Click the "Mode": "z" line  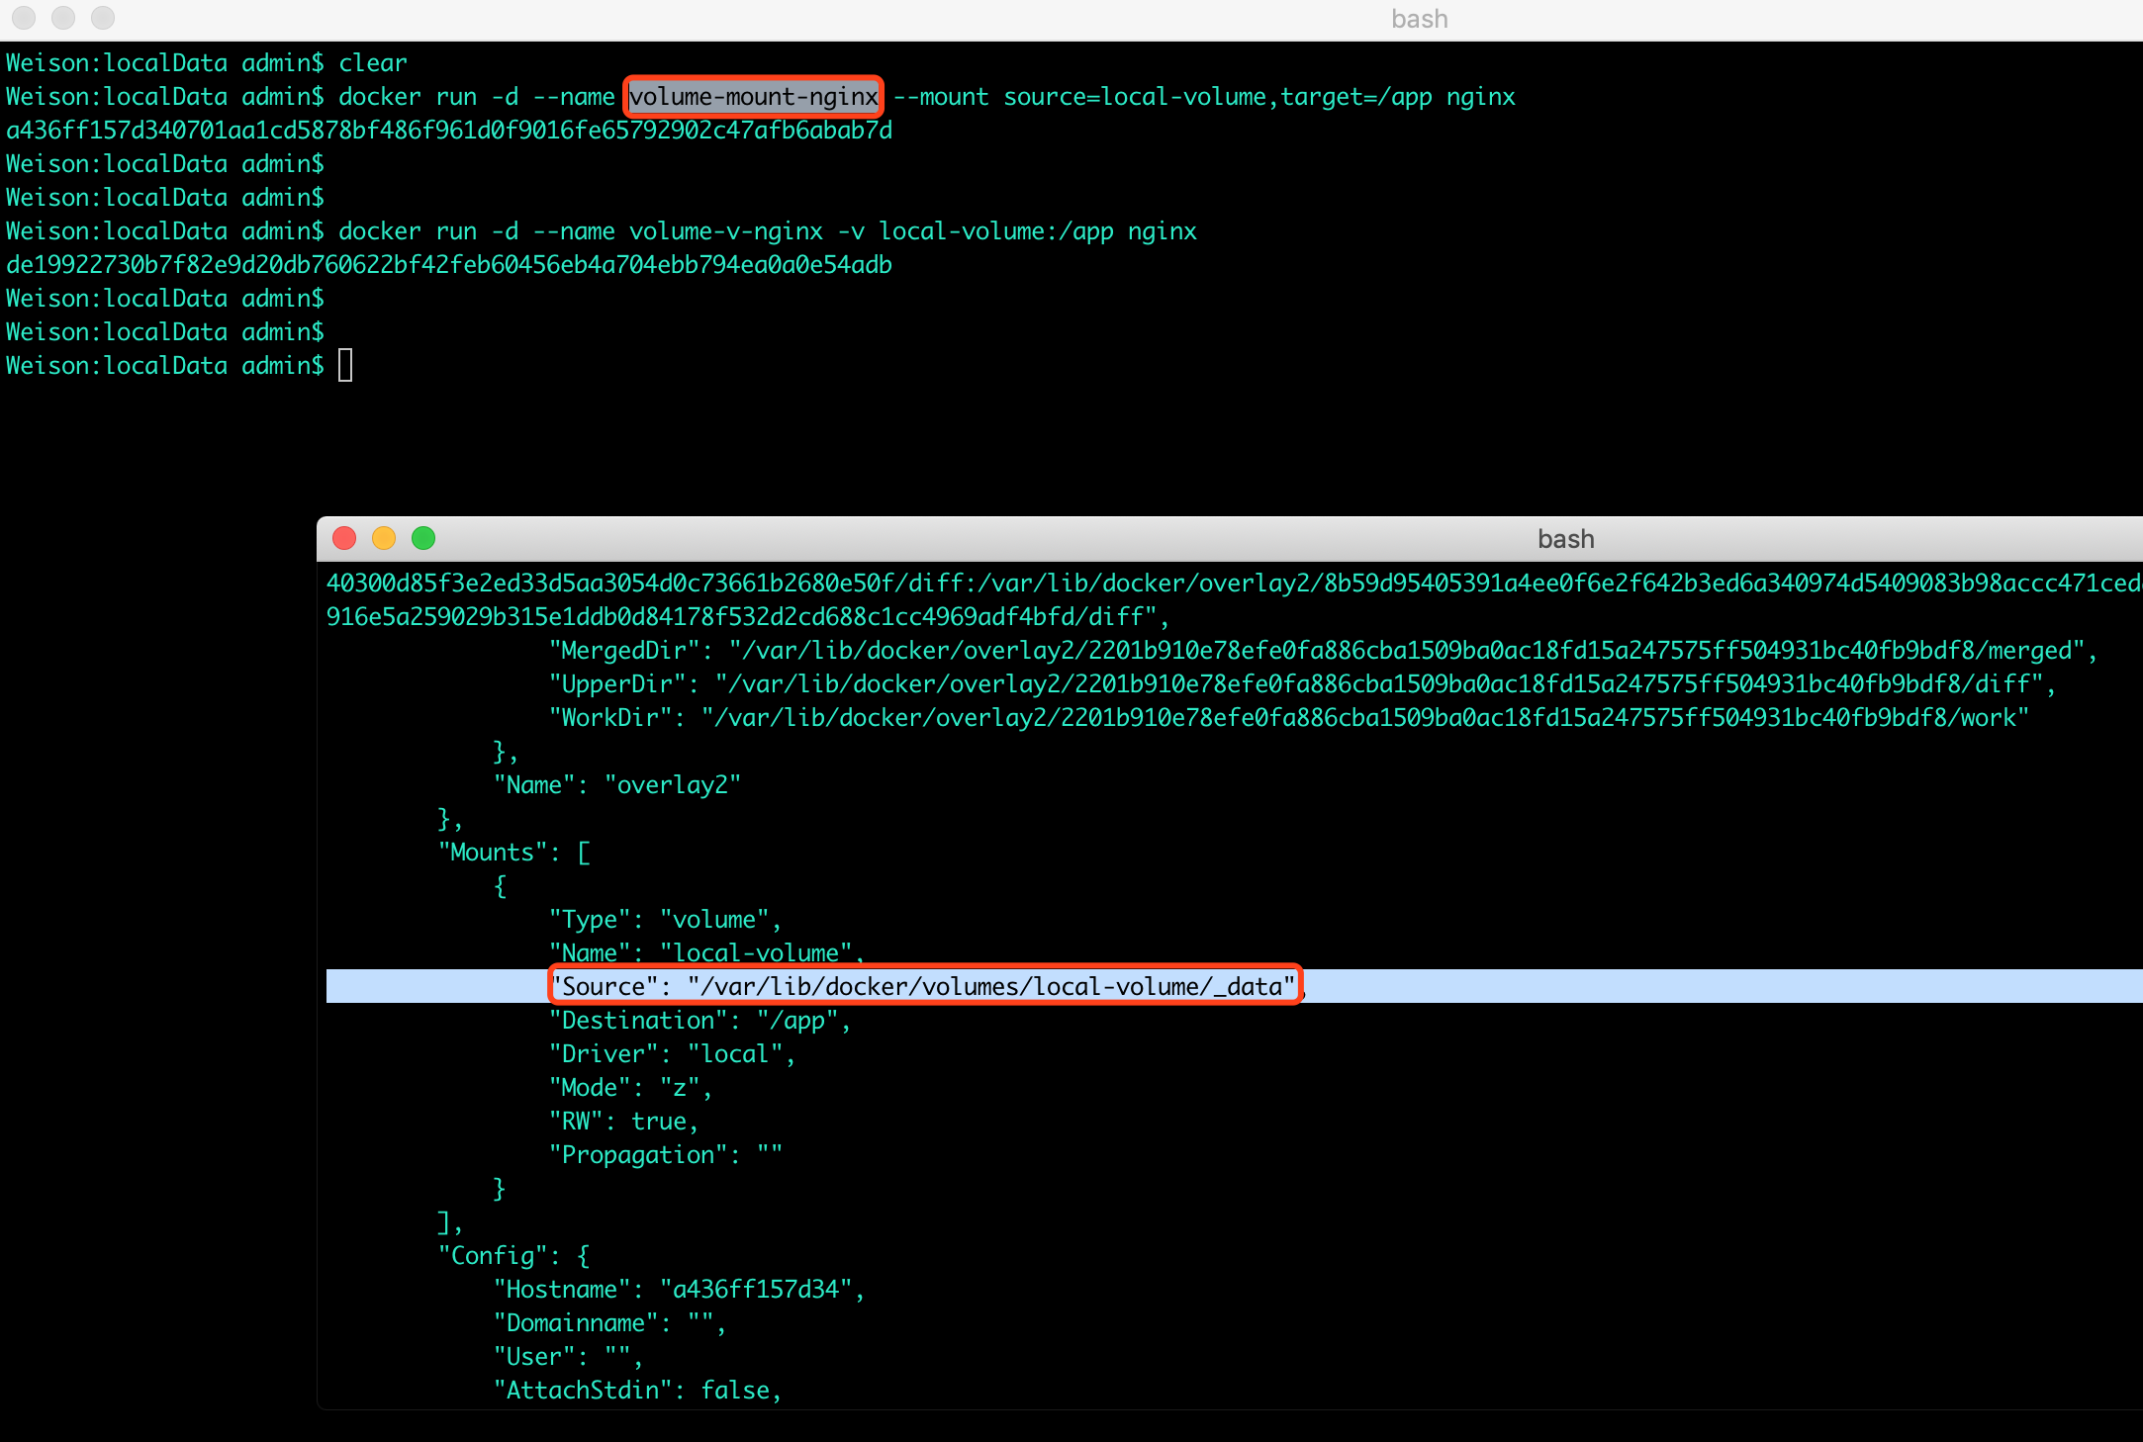[630, 1088]
